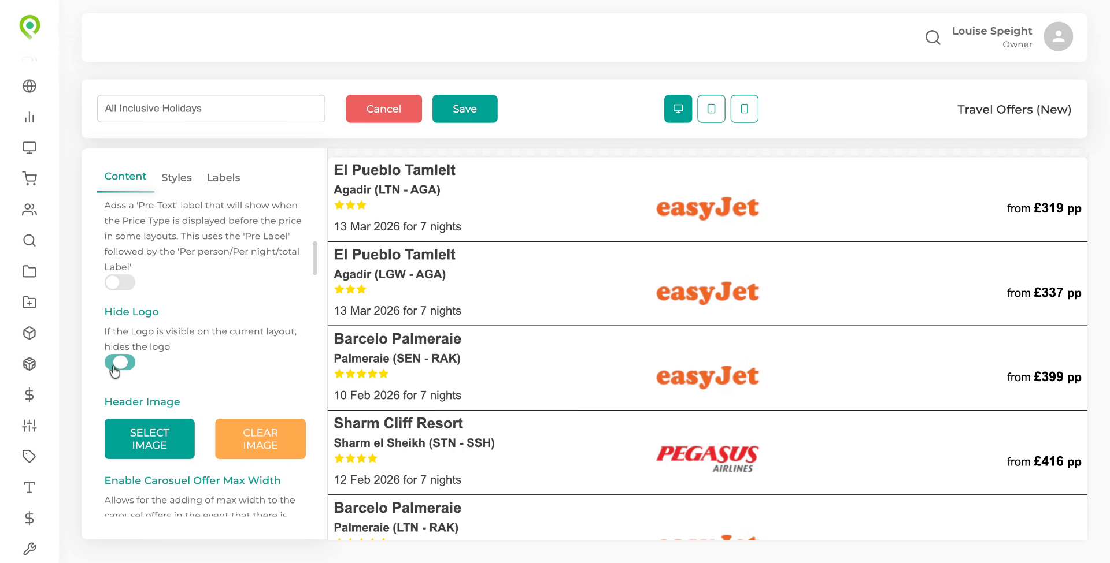Disable the Hide Logo toggle
This screenshot has height=563, width=1110.
pos(120,362)
